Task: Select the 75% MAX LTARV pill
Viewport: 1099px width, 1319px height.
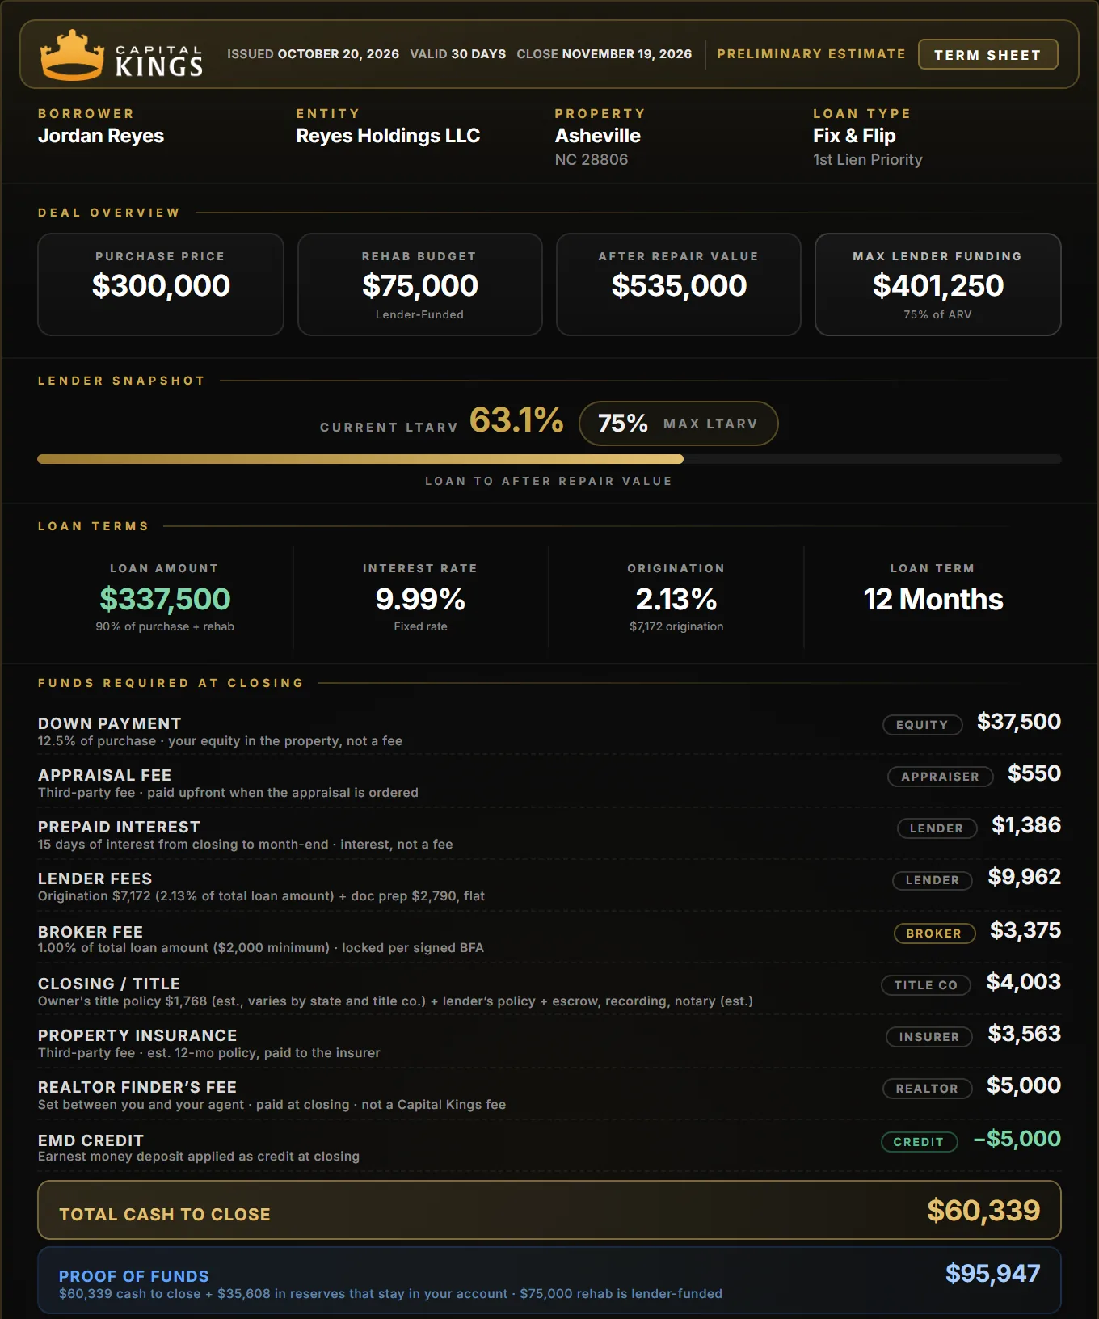Action: pyautogui.click(x=679, y=424)
